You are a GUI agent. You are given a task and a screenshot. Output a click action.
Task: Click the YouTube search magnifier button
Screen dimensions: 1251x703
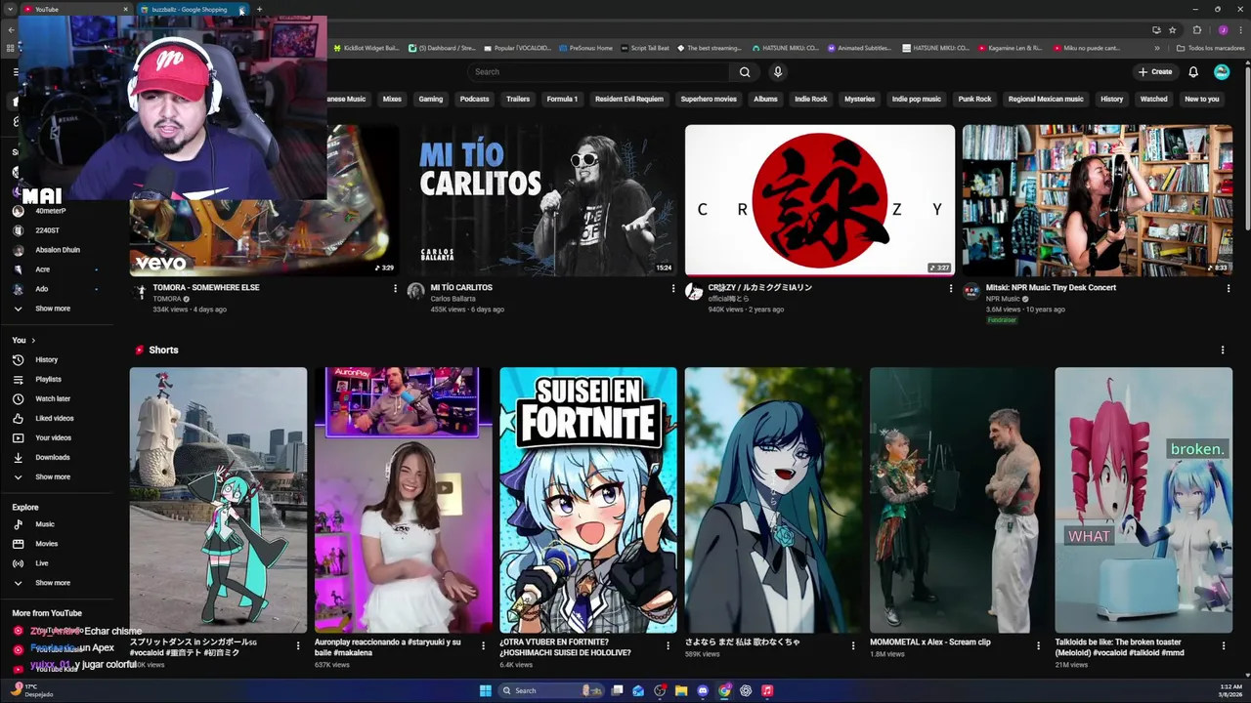coord(745,71)
